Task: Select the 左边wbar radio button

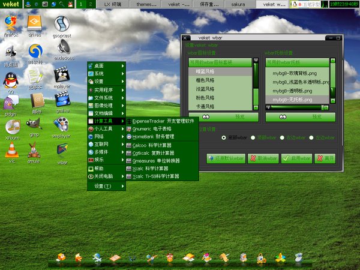Action: click(310, 137)
